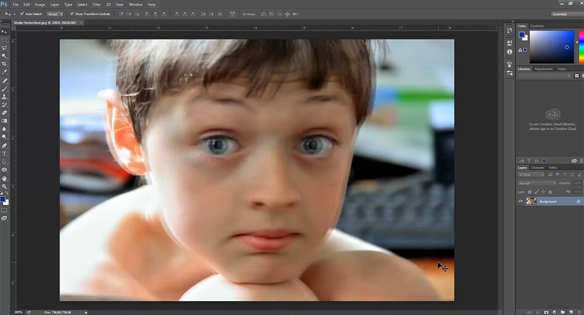Toggle lock all in Layers panel

550,192
